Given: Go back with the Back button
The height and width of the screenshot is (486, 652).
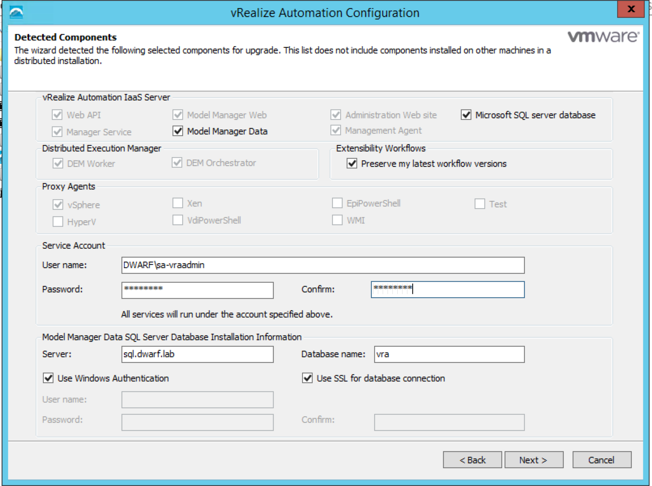Looking at the screenshot, I should [x=472, y=460].
